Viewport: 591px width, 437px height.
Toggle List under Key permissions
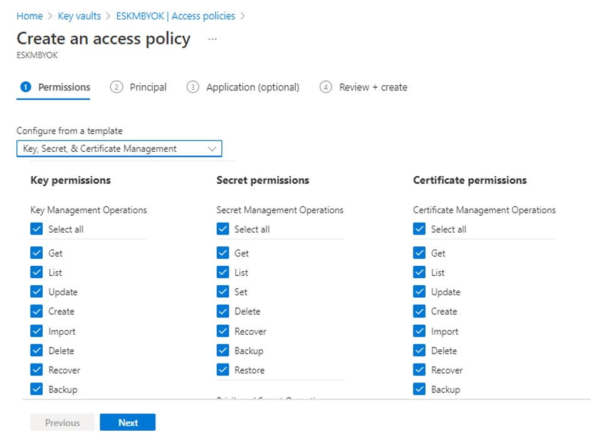(36, 272)
